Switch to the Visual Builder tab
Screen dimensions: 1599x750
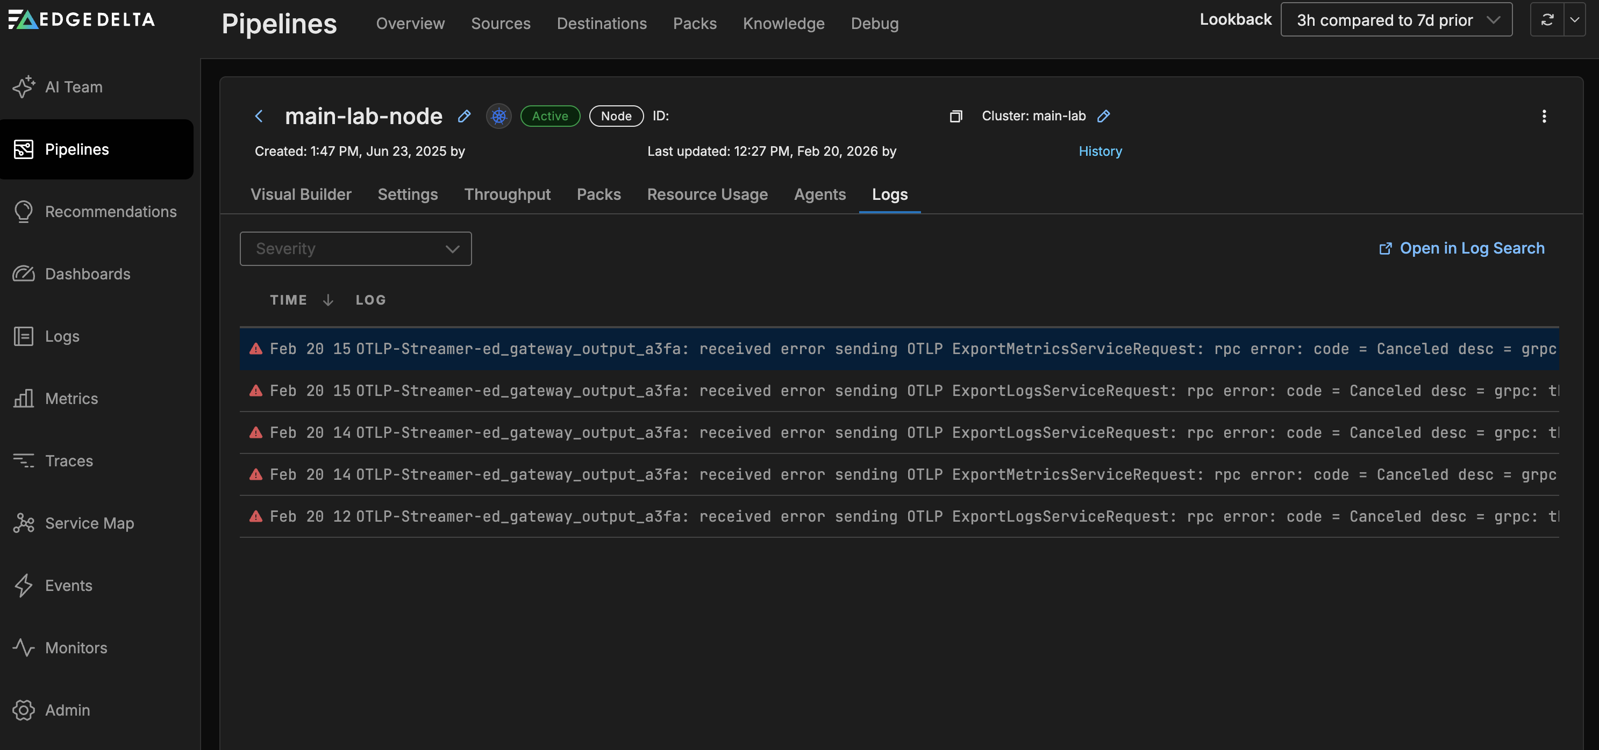[x=301, y=194]
